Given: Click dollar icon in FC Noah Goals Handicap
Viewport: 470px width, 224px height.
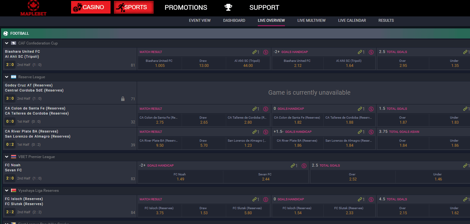Looking at the screenshot, I should point(304,166).
